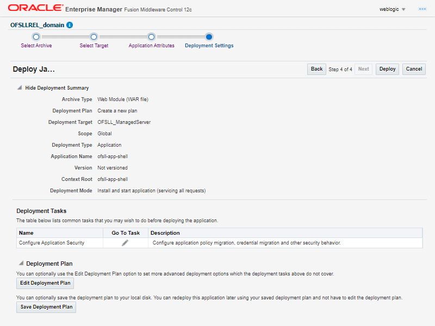This screenshot has height=326, width=435.
Task: Click the Deployment Target label
Action: [70, 122]
